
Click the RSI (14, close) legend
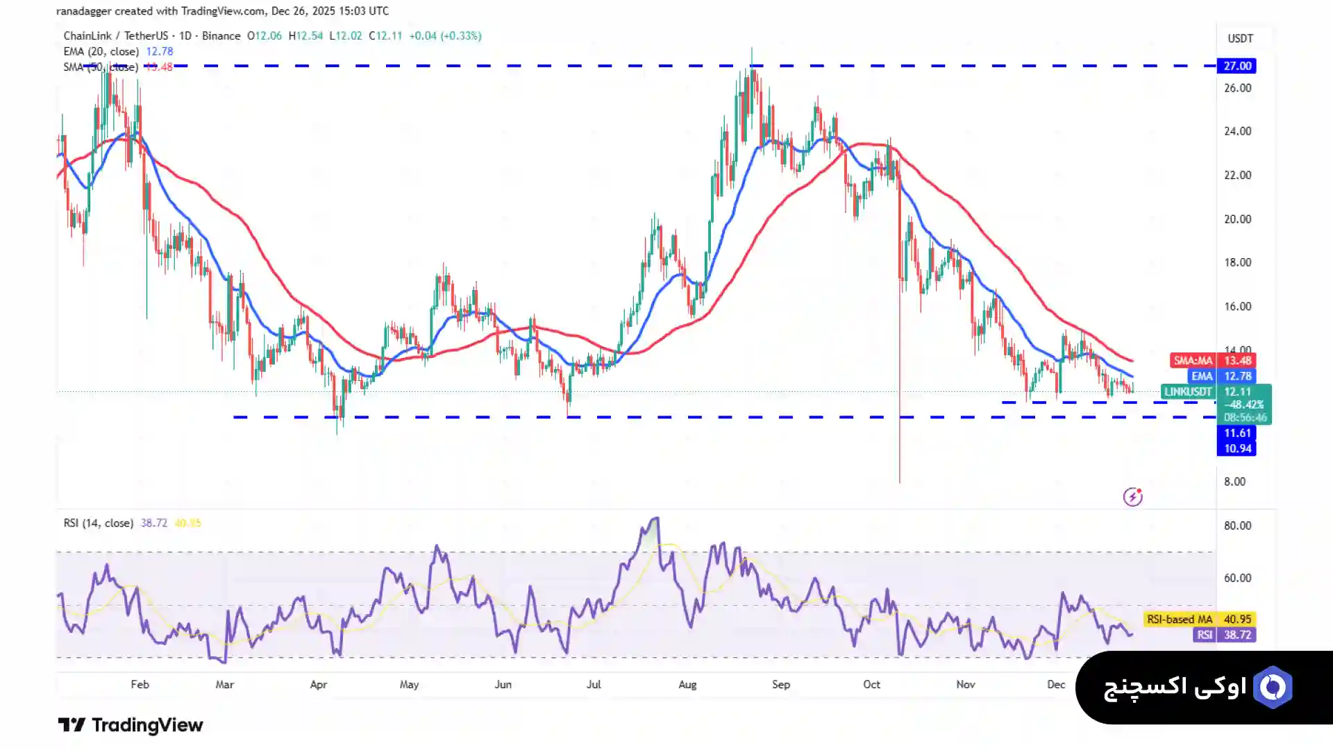click(98, 523)
